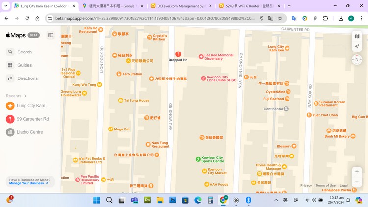Select Lee Kee Memorial Dispensary marker
This screenshot has height=207, width=368.
[x=201, y=57]
